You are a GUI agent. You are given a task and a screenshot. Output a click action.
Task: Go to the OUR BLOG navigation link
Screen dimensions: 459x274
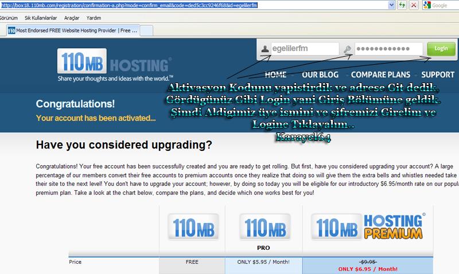click(x=320, y=75)
